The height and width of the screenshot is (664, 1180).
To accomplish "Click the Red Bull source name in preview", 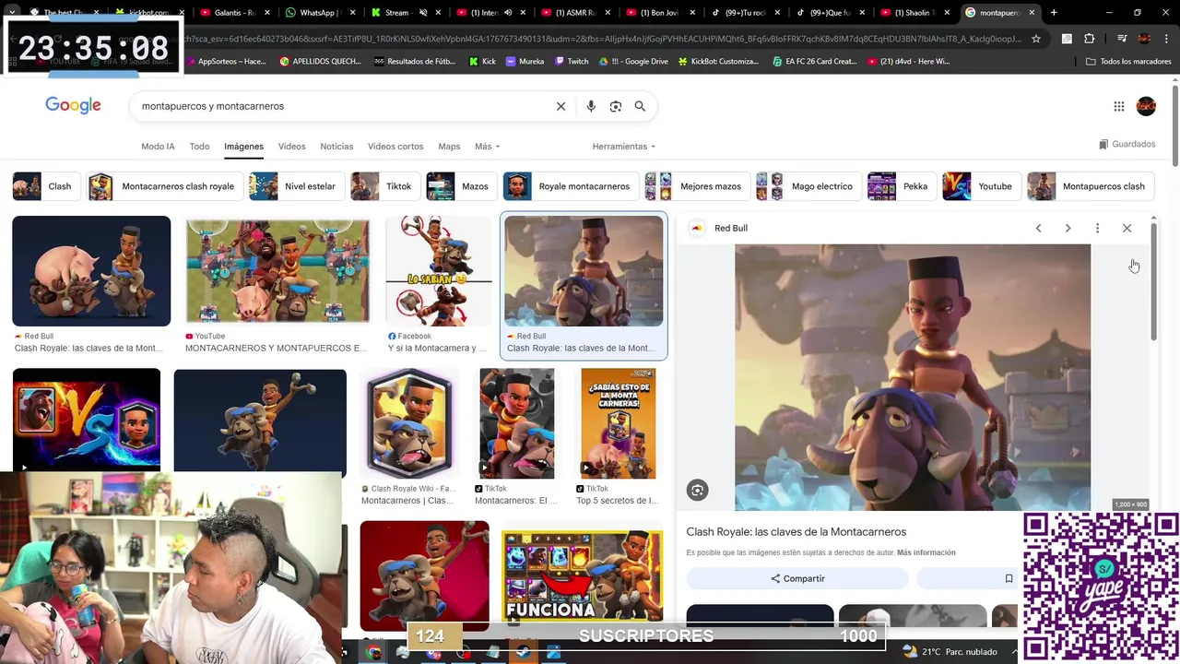I will 731,228.
